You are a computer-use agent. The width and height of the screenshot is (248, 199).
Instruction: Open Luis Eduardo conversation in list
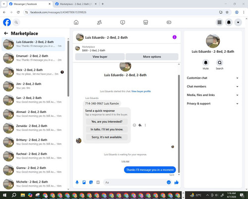click(34, 44)
